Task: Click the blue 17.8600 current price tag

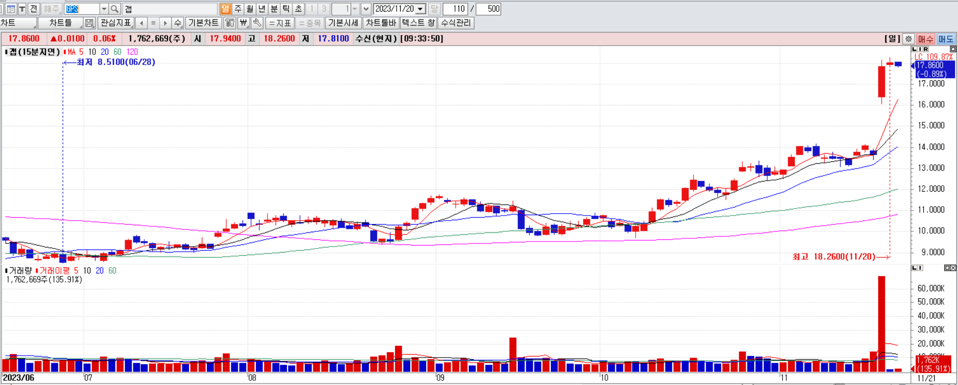Action: tap(934, 69)
